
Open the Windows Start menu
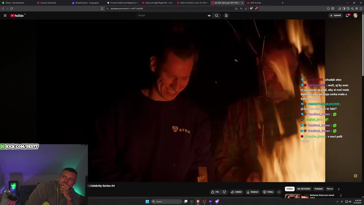coord(147,202)
